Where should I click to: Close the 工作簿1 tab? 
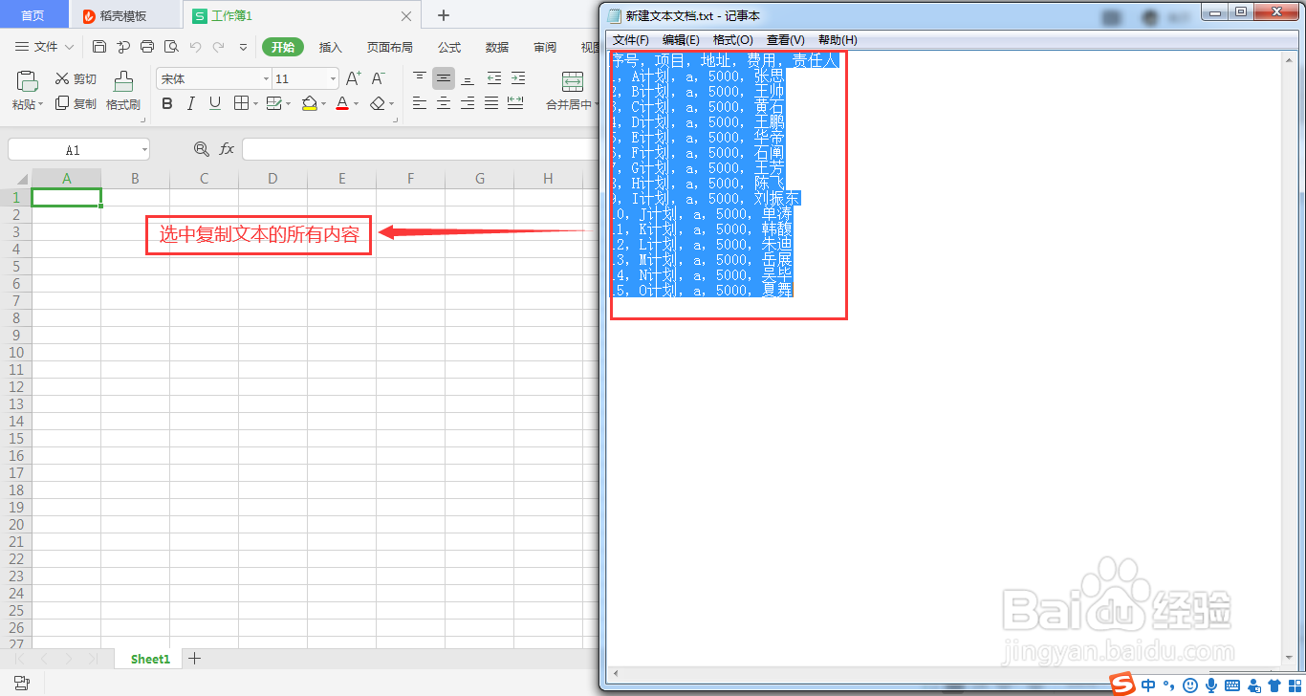(x=406, y=16)
